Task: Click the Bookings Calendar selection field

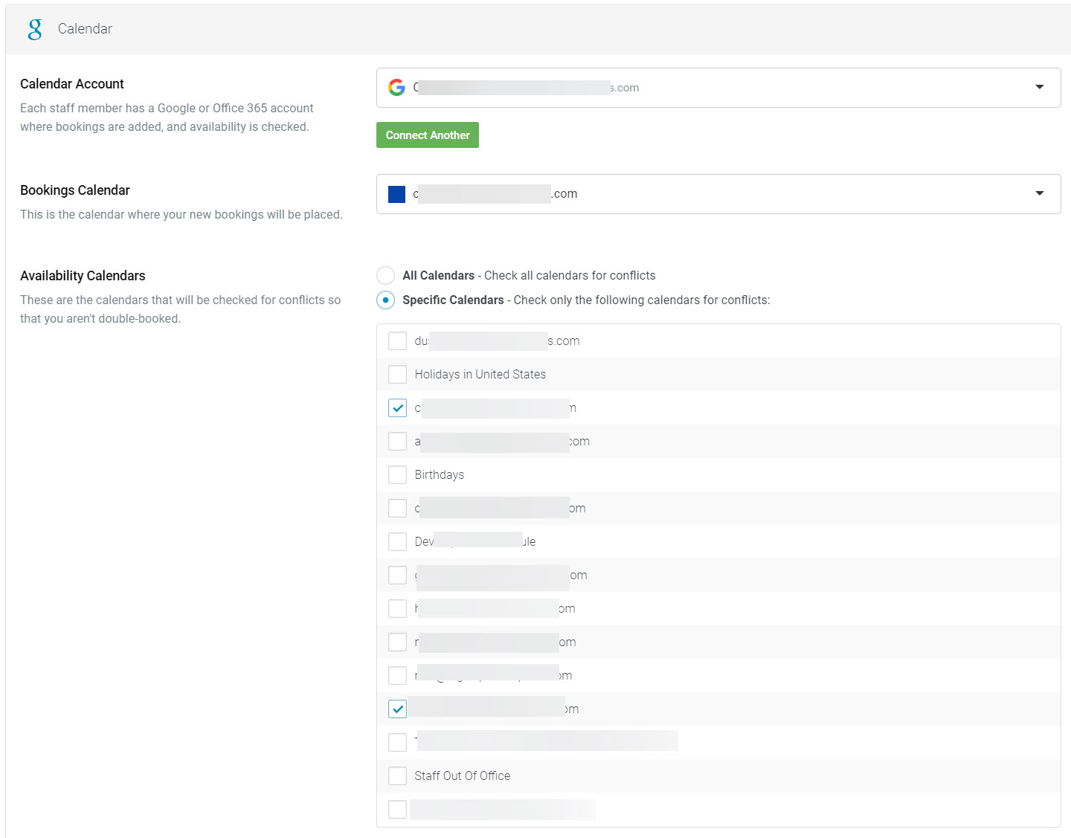Action: [x=707, y=194]
